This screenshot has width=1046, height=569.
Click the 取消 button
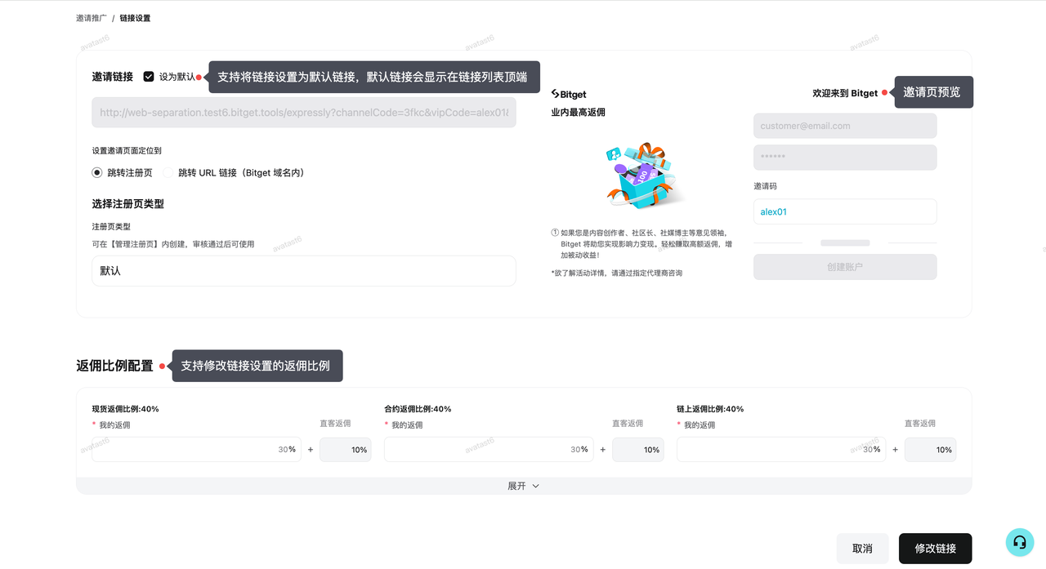pyautogui.click(x=862, y=549)
